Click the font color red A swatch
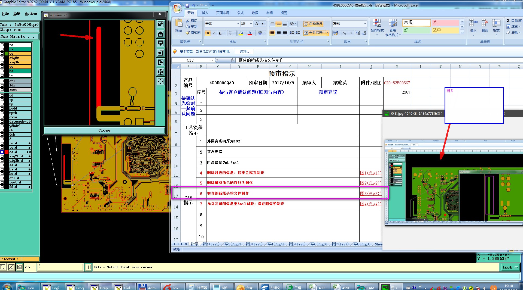 click(250, 33)
